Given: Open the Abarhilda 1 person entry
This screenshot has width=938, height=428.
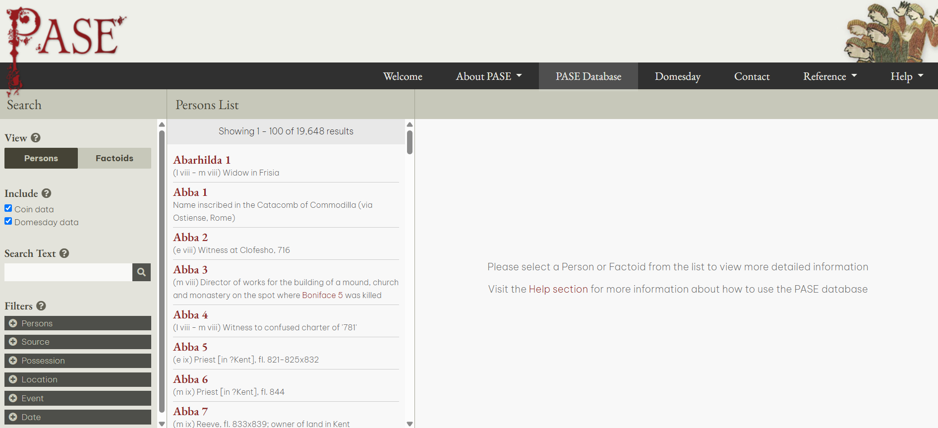Looking at the screenshot, I should click(x=202, y=160).
